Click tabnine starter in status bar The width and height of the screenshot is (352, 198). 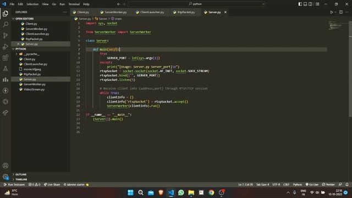pyautogui.click(x=76, y=185)
